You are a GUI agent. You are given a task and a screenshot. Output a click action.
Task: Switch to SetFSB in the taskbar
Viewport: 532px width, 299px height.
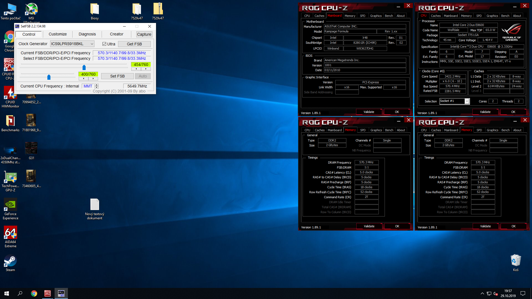click(61, 293)
